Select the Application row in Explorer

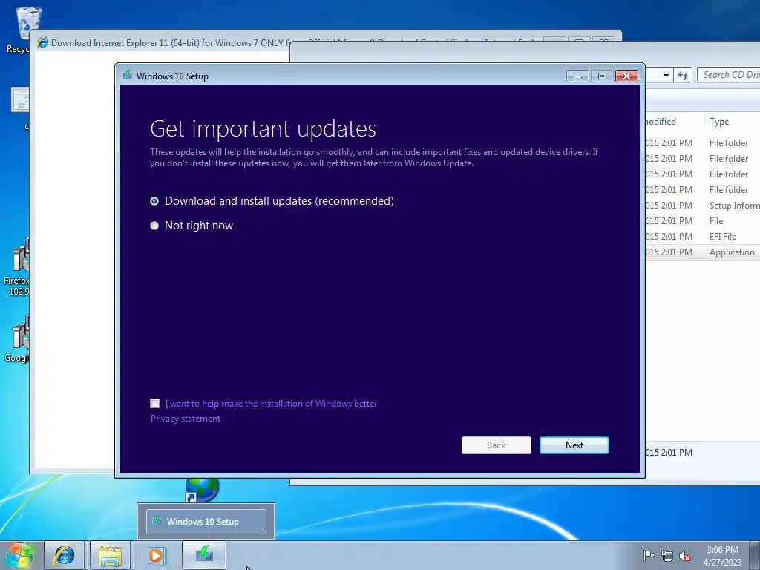[702, 252]
